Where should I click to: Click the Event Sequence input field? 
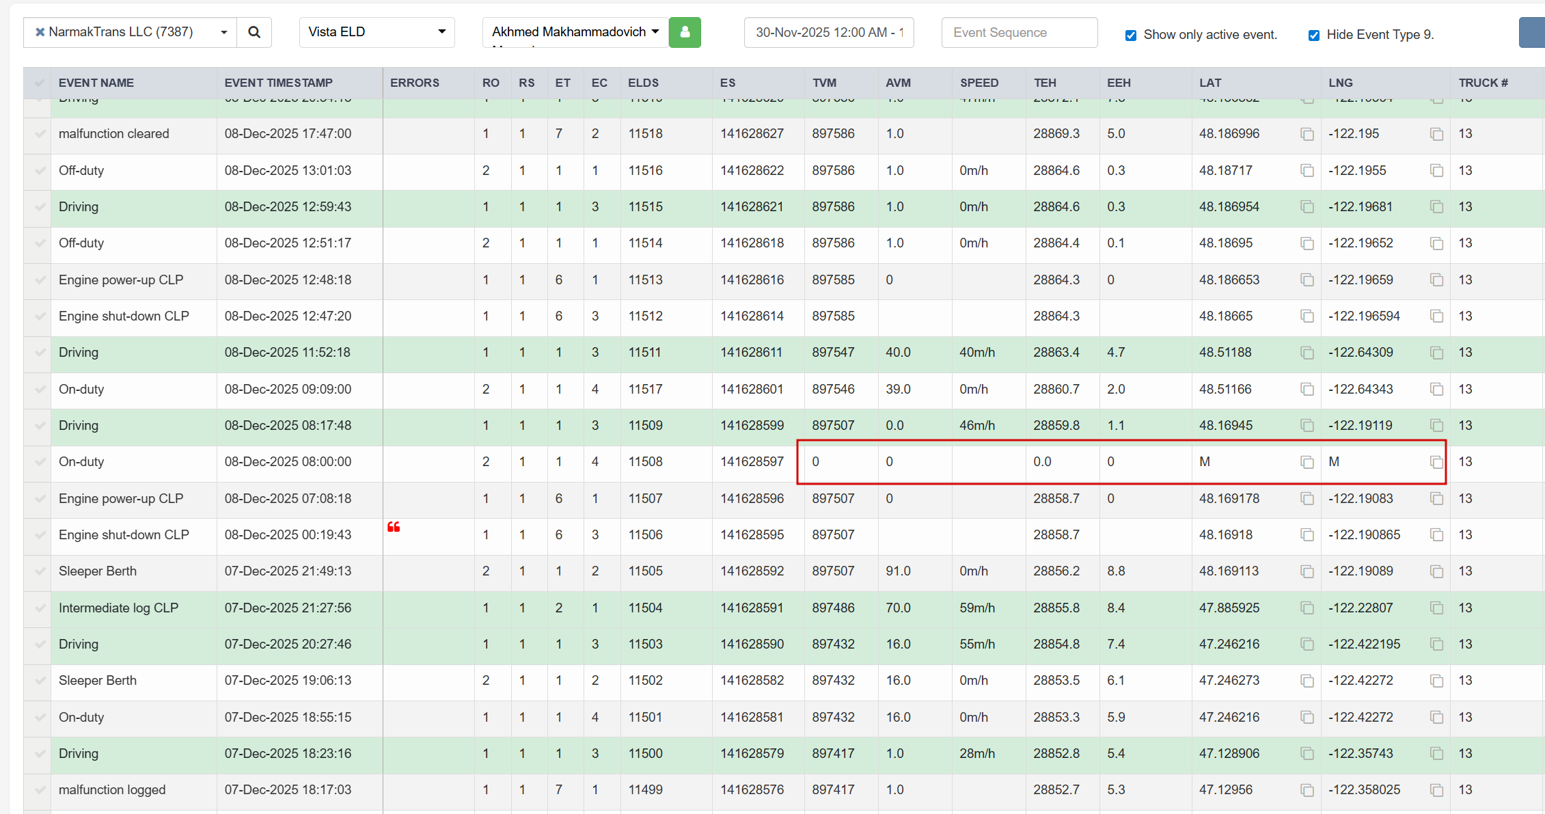click(x=1019, y=32)
